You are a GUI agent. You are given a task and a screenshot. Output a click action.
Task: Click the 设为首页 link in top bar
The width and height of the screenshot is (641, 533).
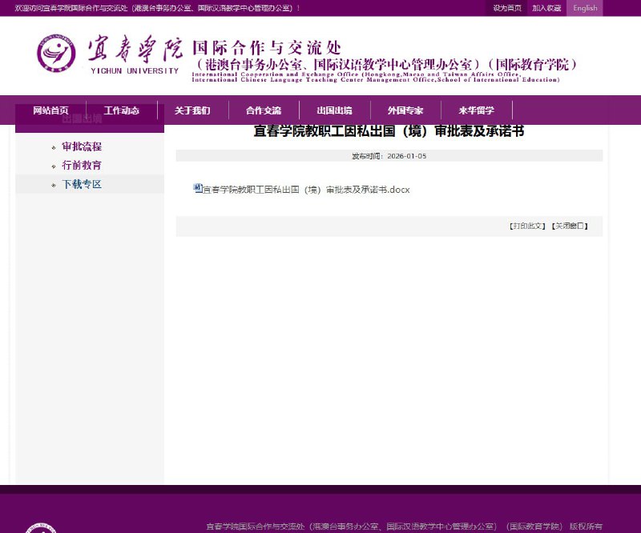[x=507, y=8]
